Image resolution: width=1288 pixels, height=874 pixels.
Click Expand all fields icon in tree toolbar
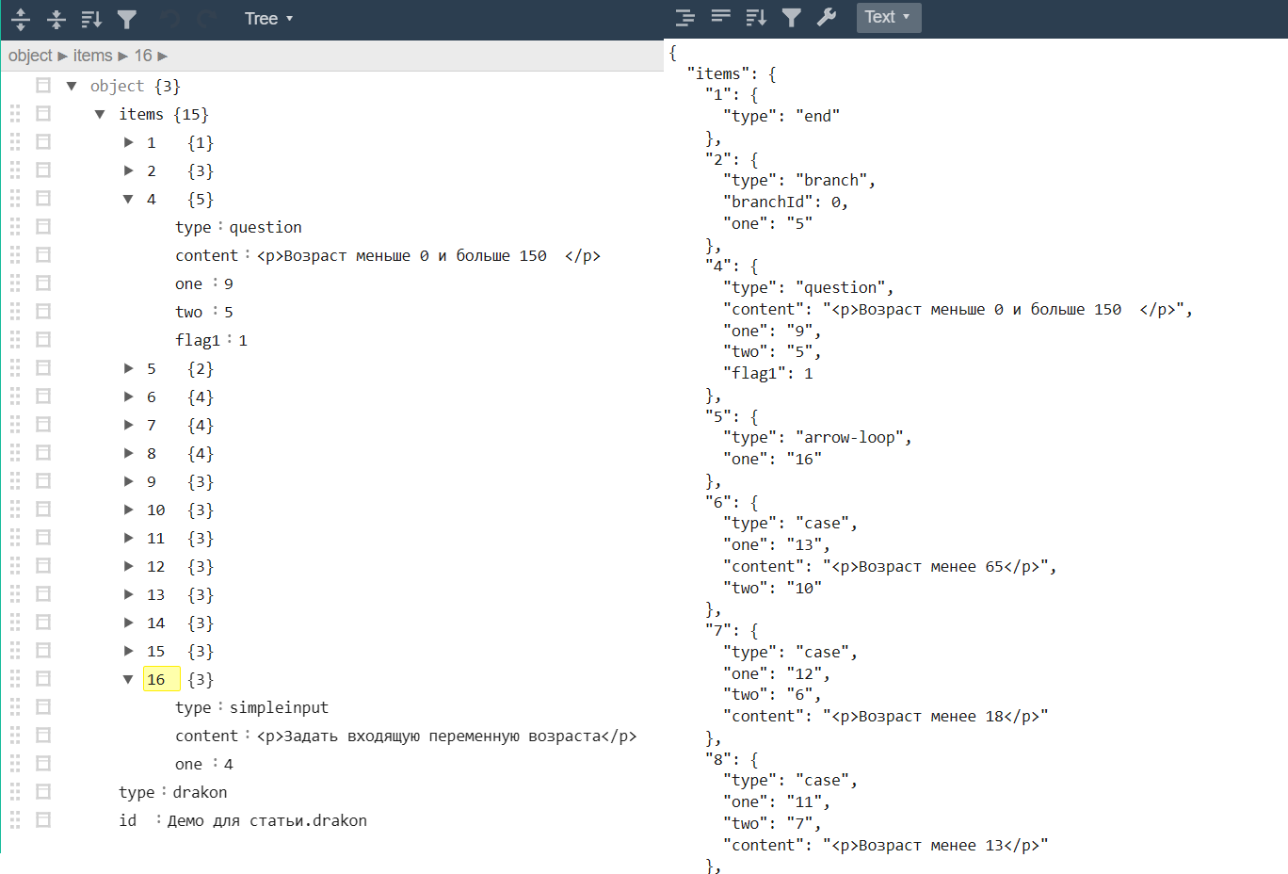[21, 19]
